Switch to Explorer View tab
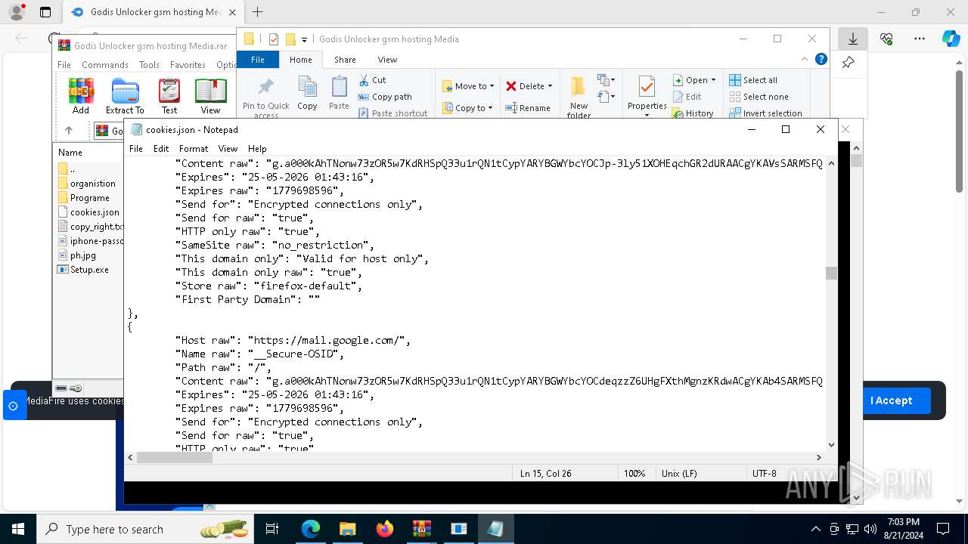Image resolution: width=968 pixels, height=544 pixels. point(387,60)
